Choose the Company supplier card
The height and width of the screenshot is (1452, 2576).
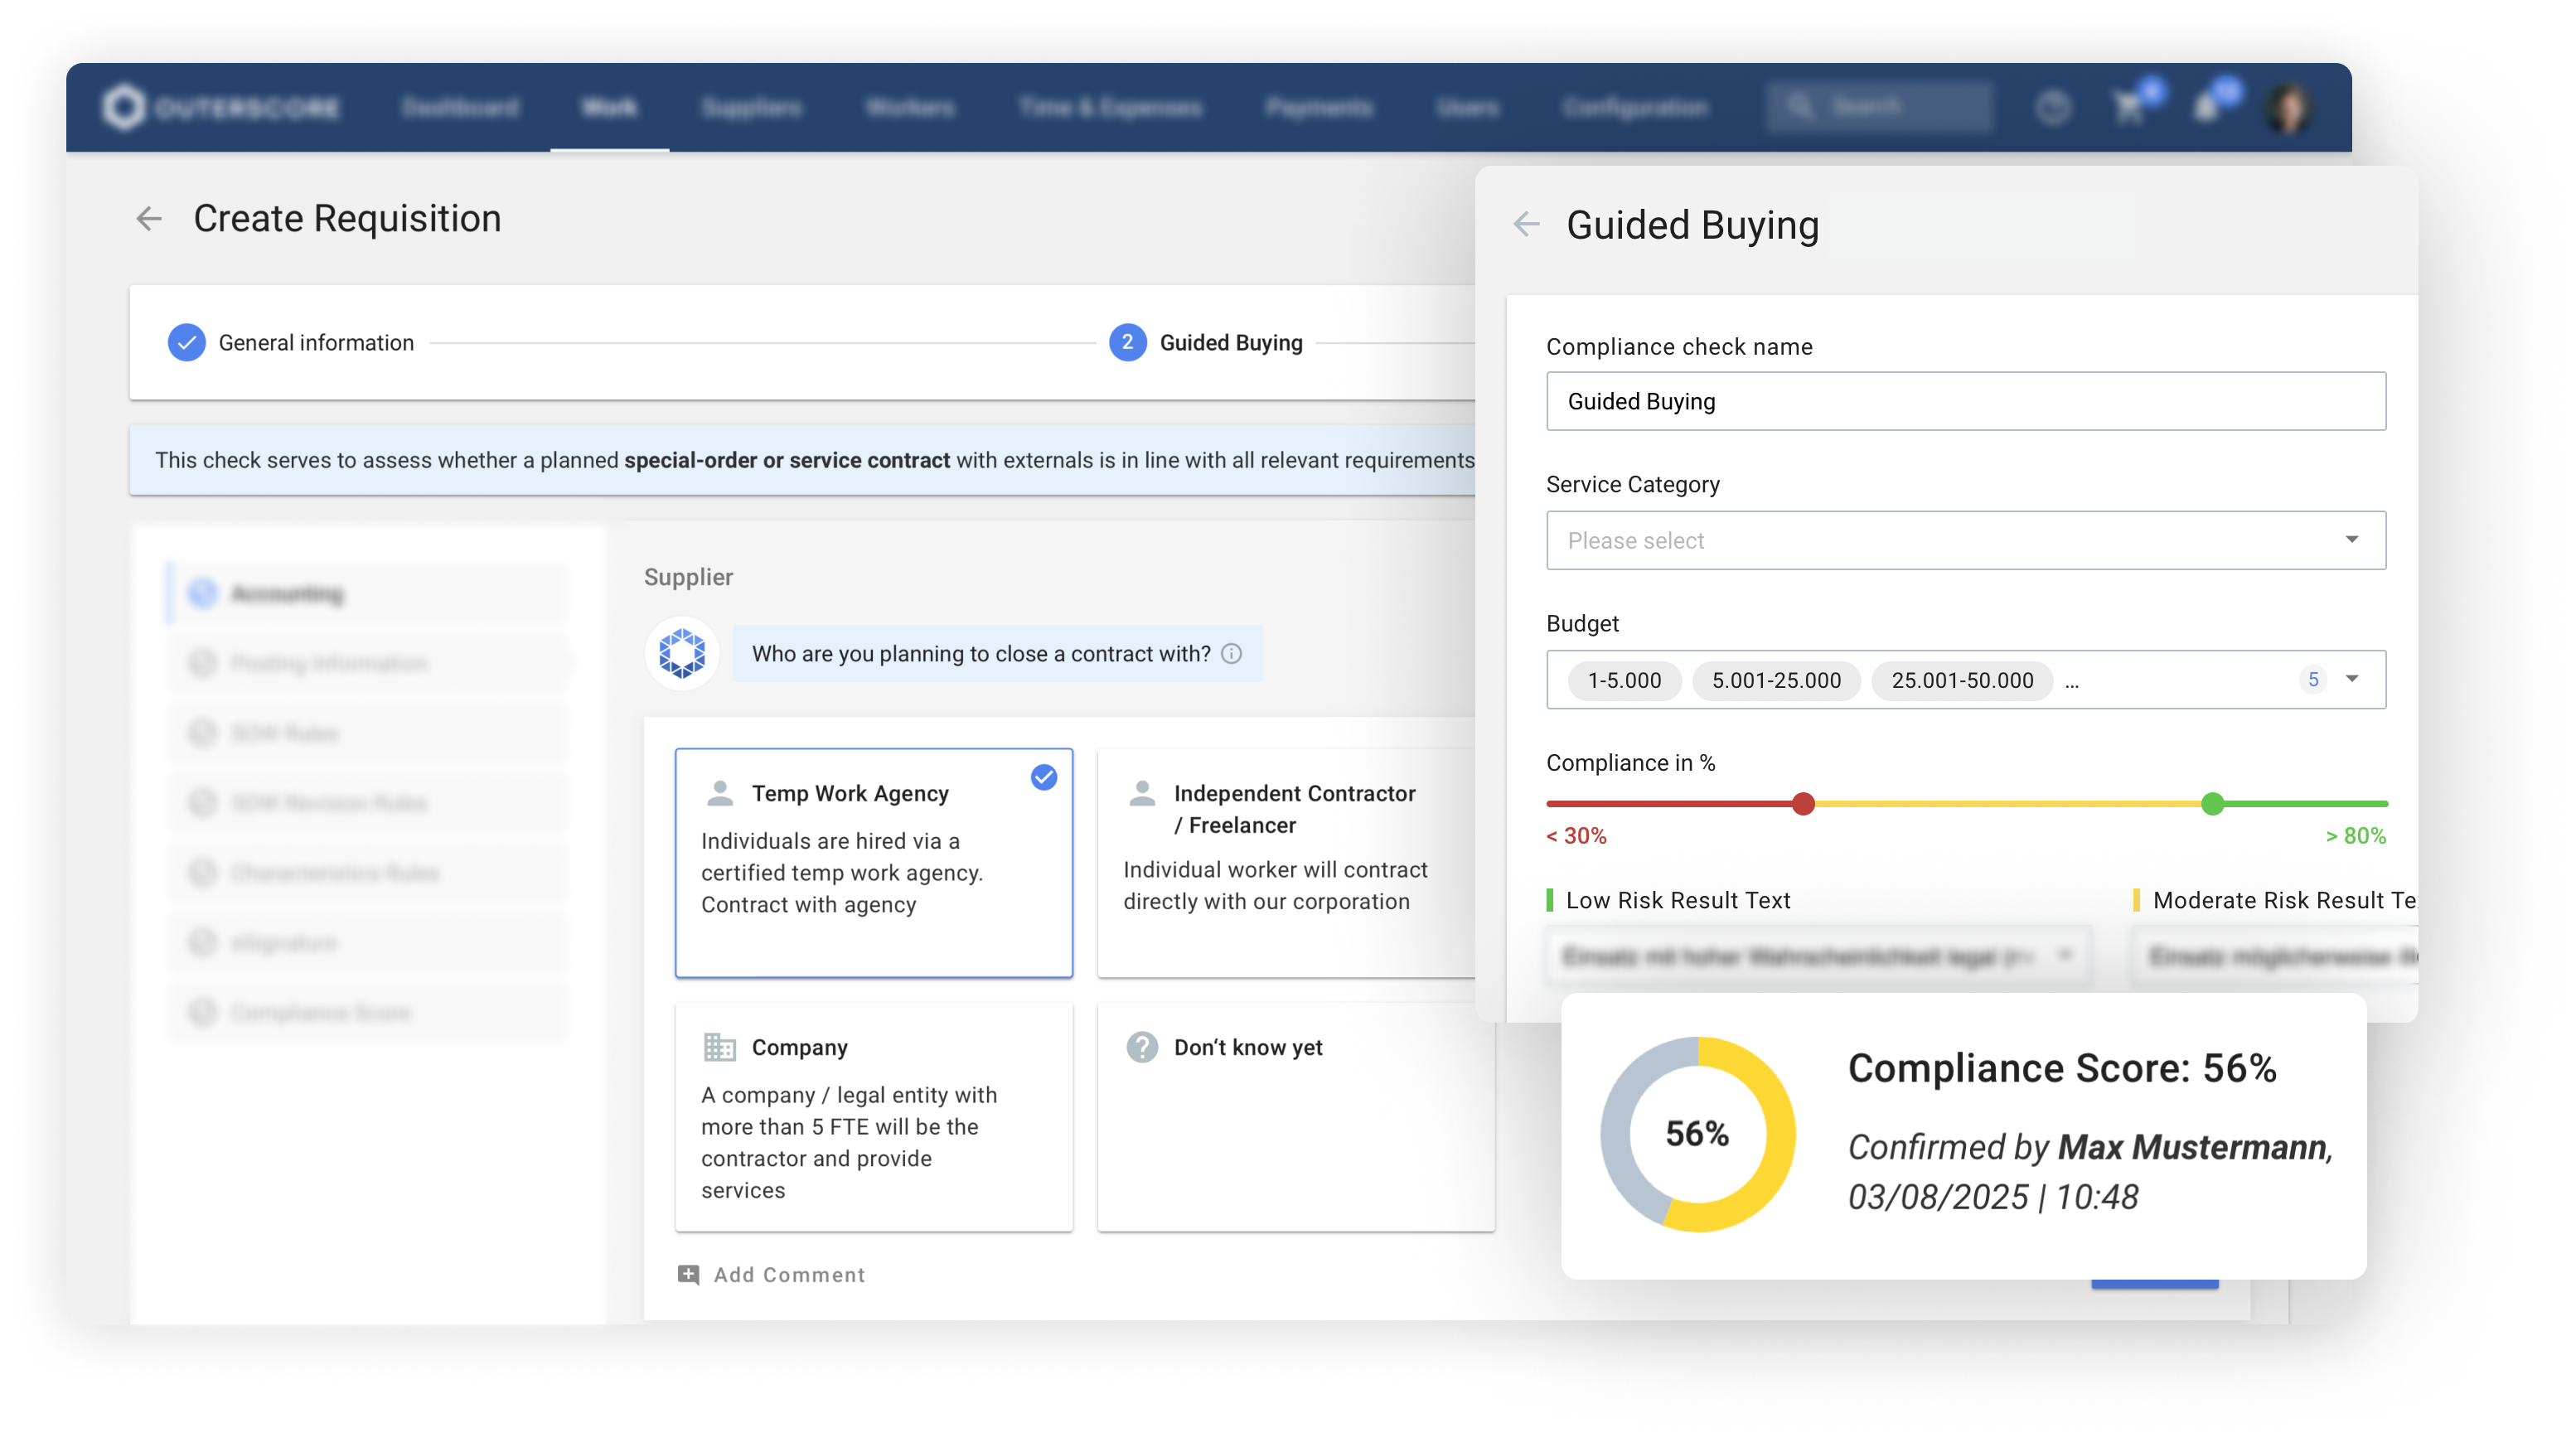[x=873, y=1117]
